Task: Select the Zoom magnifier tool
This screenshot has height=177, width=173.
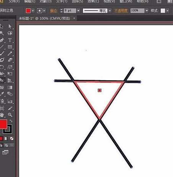Action: pyautogui.click(x=10, y=115)
